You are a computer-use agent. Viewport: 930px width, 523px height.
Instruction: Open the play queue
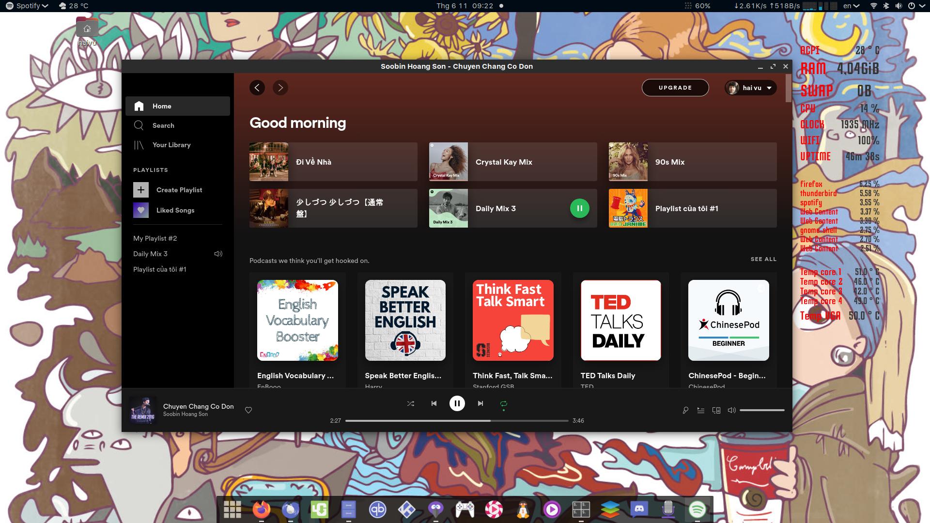(701, 410)
